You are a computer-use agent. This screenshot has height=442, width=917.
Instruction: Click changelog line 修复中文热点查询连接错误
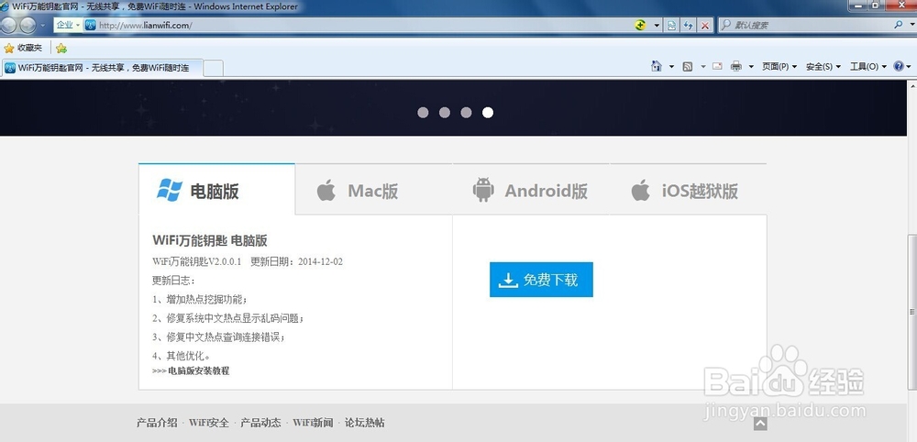pos(219,337)
